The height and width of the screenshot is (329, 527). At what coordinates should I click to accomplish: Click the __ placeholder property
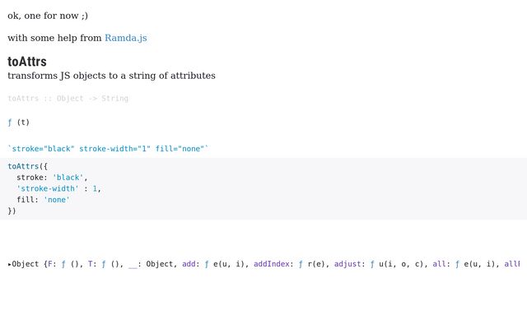[133, 264]
